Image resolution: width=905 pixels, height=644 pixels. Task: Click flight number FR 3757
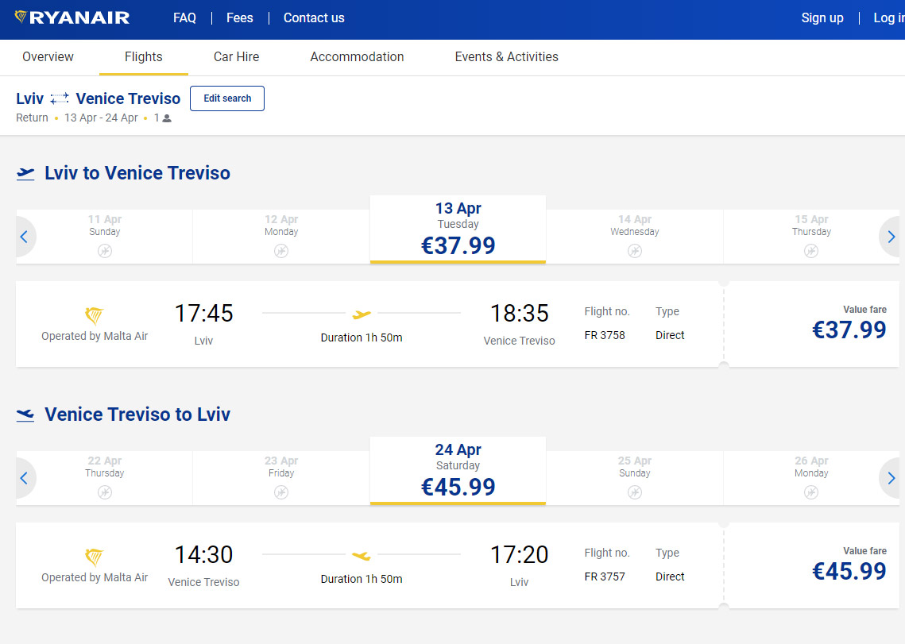coord(605,577)
